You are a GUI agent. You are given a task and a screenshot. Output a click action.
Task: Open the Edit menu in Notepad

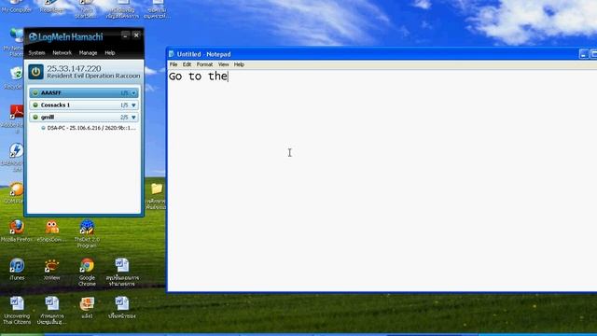[x=187, y=64]
